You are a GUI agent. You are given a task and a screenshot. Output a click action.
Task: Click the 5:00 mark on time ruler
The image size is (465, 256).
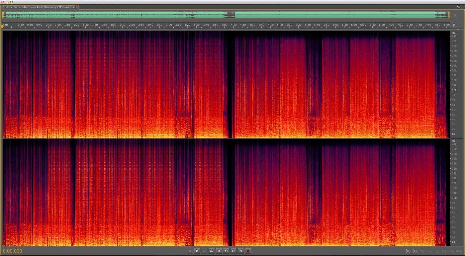tap(280, 25)
